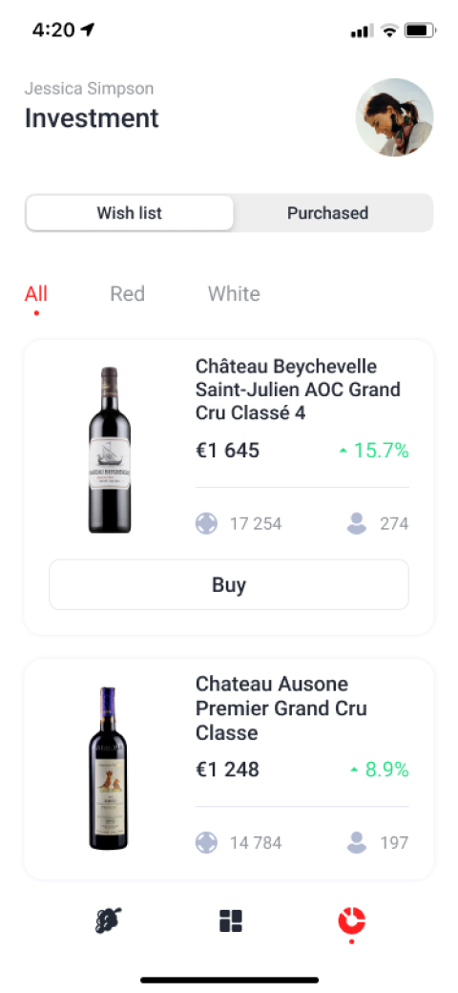Select the red investment chart icon
Screen dimensions: 458x993
[x=352, y=920]
